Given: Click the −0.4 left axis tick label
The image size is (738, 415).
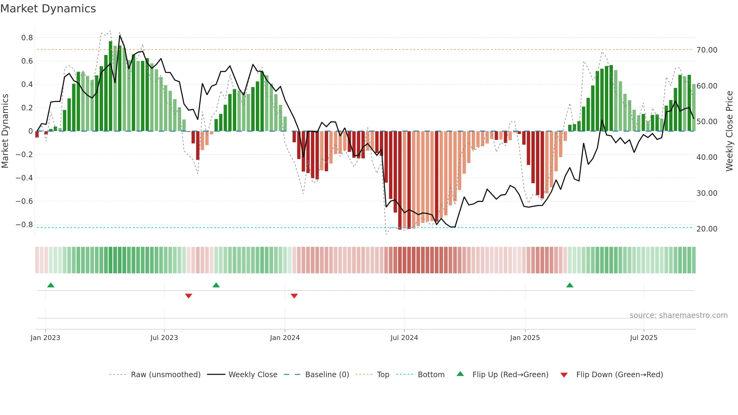Looking at the screenshot, I should [x=24, y=178].
